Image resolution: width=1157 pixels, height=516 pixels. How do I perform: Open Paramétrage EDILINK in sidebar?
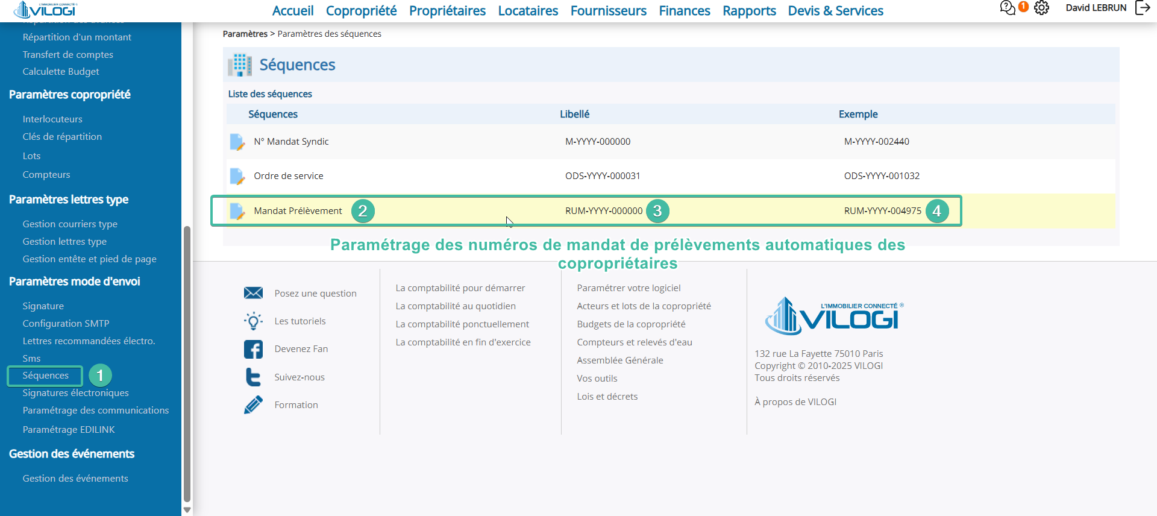pos(69,430)
